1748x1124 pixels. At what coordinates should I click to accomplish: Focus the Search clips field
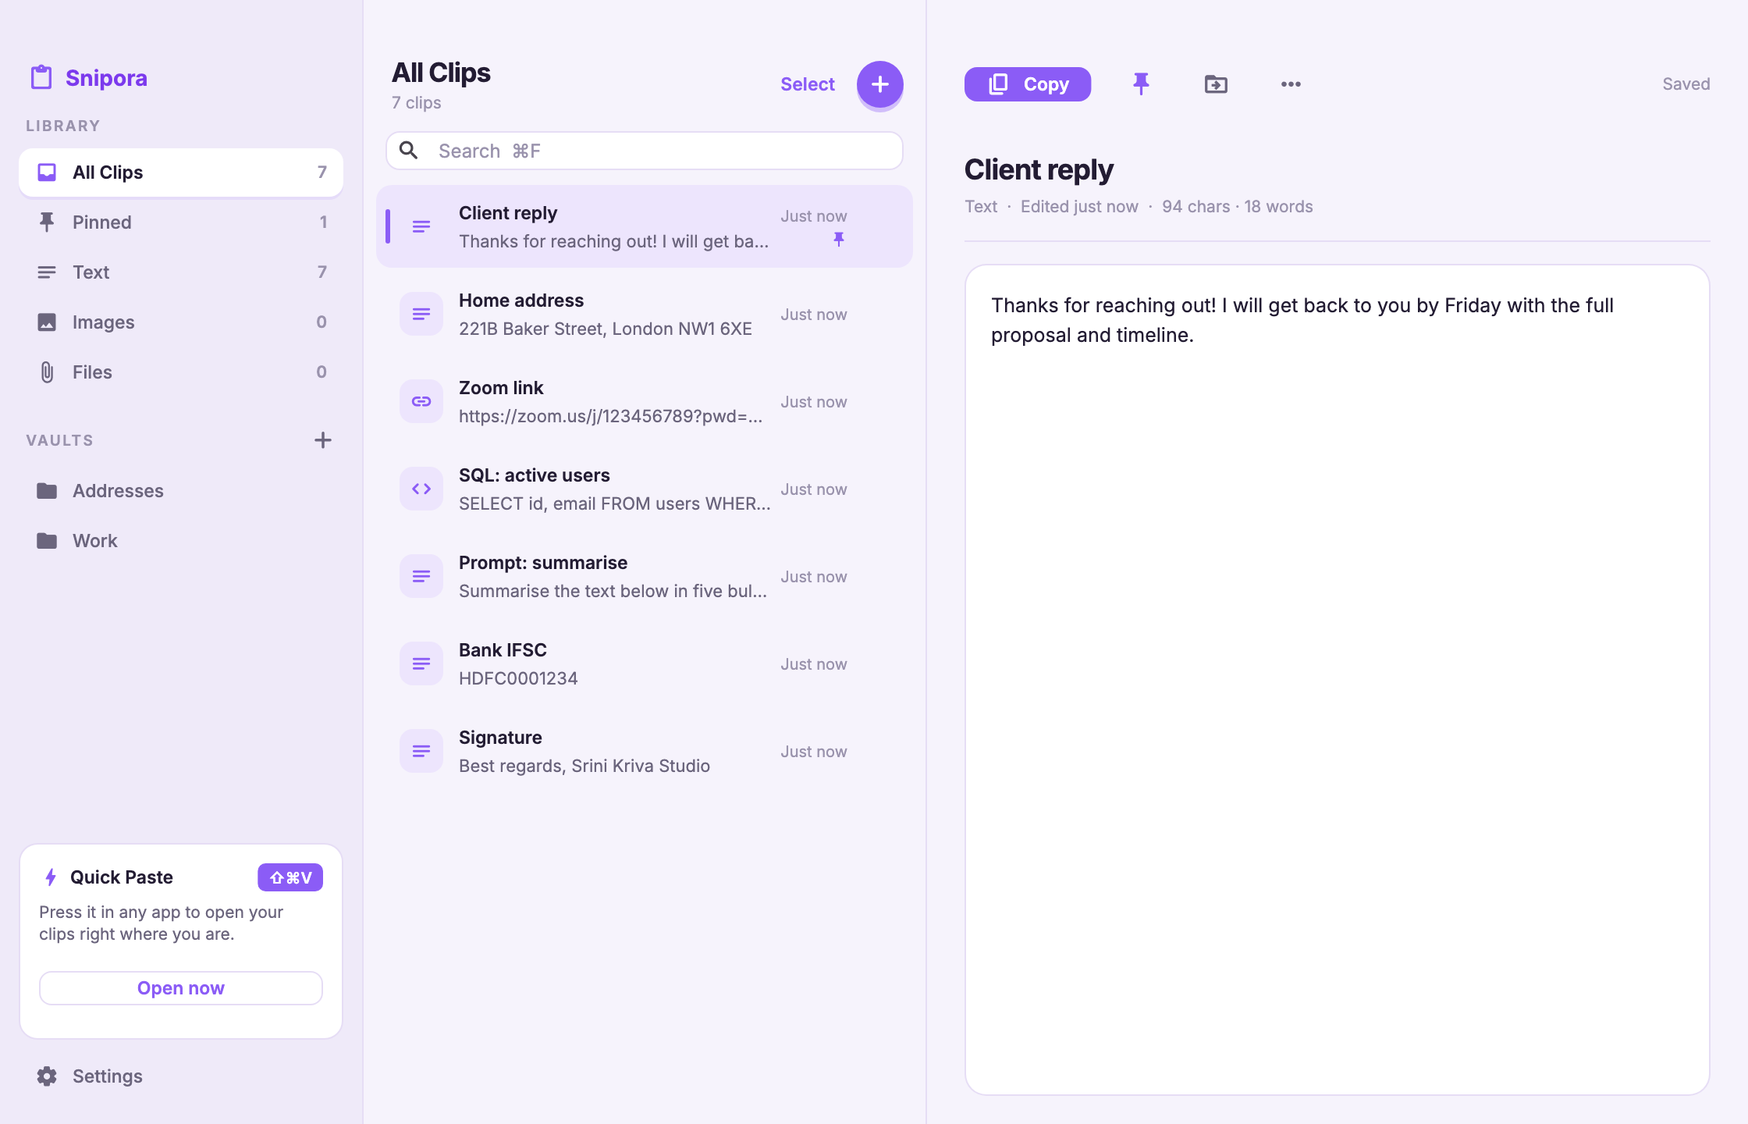(x=645, y=151)
